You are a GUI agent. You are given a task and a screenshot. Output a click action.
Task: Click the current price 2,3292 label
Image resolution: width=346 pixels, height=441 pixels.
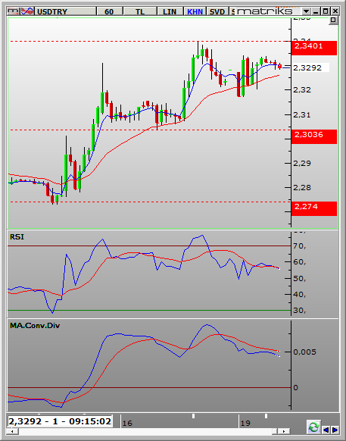310,67
